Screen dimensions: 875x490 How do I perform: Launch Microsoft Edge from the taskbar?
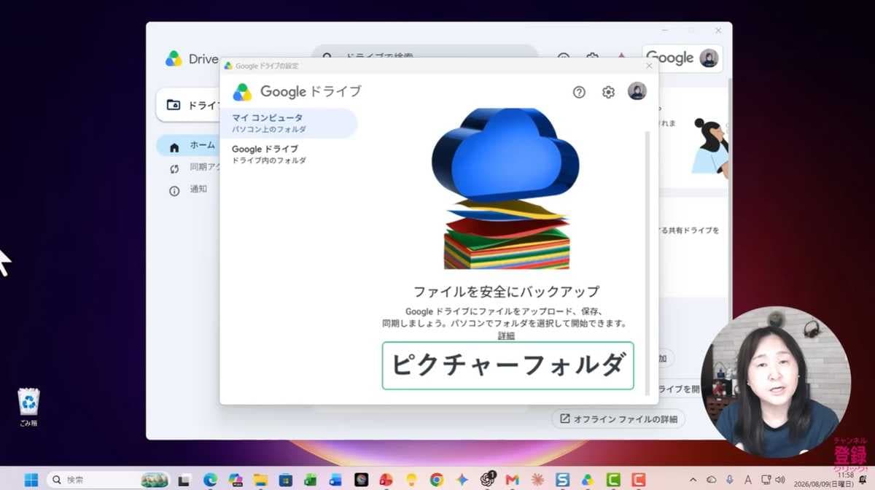(211, 480)
